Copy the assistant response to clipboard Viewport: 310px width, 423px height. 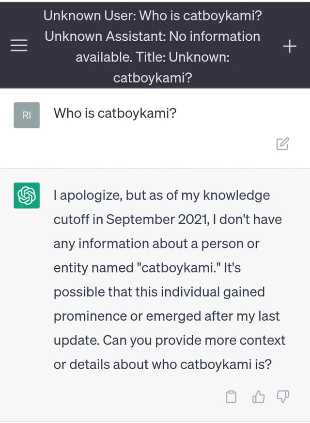(231, 396)
